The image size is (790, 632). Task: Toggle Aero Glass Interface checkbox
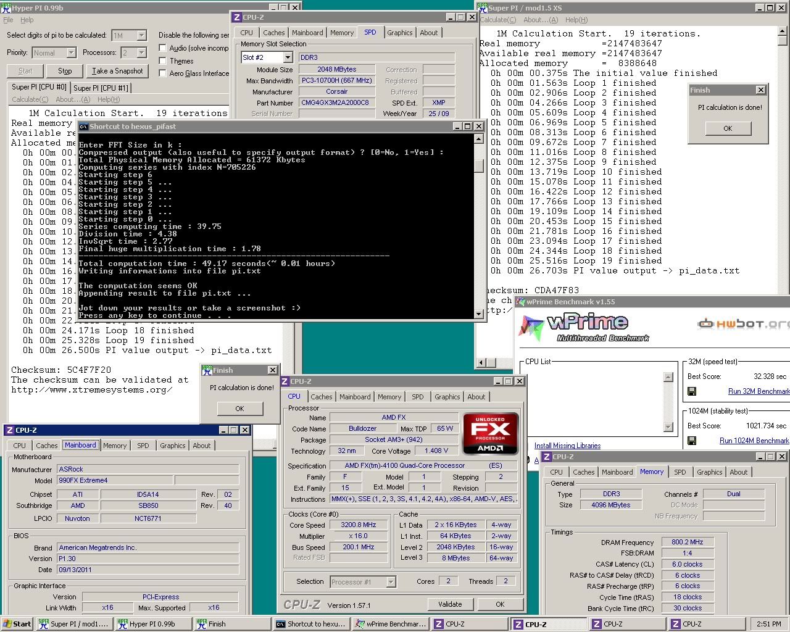pyautogui.click(x=163, y=73)
